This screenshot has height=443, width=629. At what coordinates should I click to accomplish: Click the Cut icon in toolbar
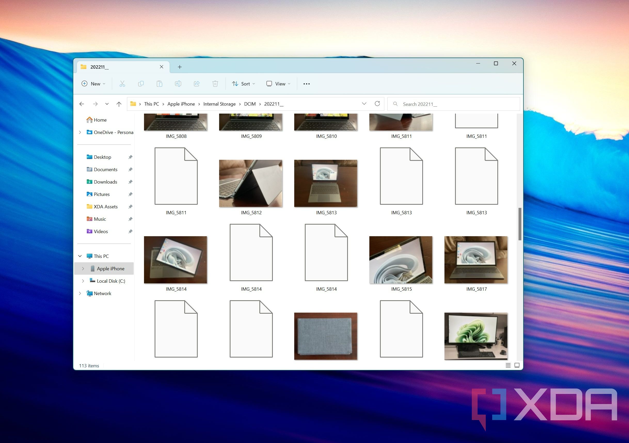[123, 83]
